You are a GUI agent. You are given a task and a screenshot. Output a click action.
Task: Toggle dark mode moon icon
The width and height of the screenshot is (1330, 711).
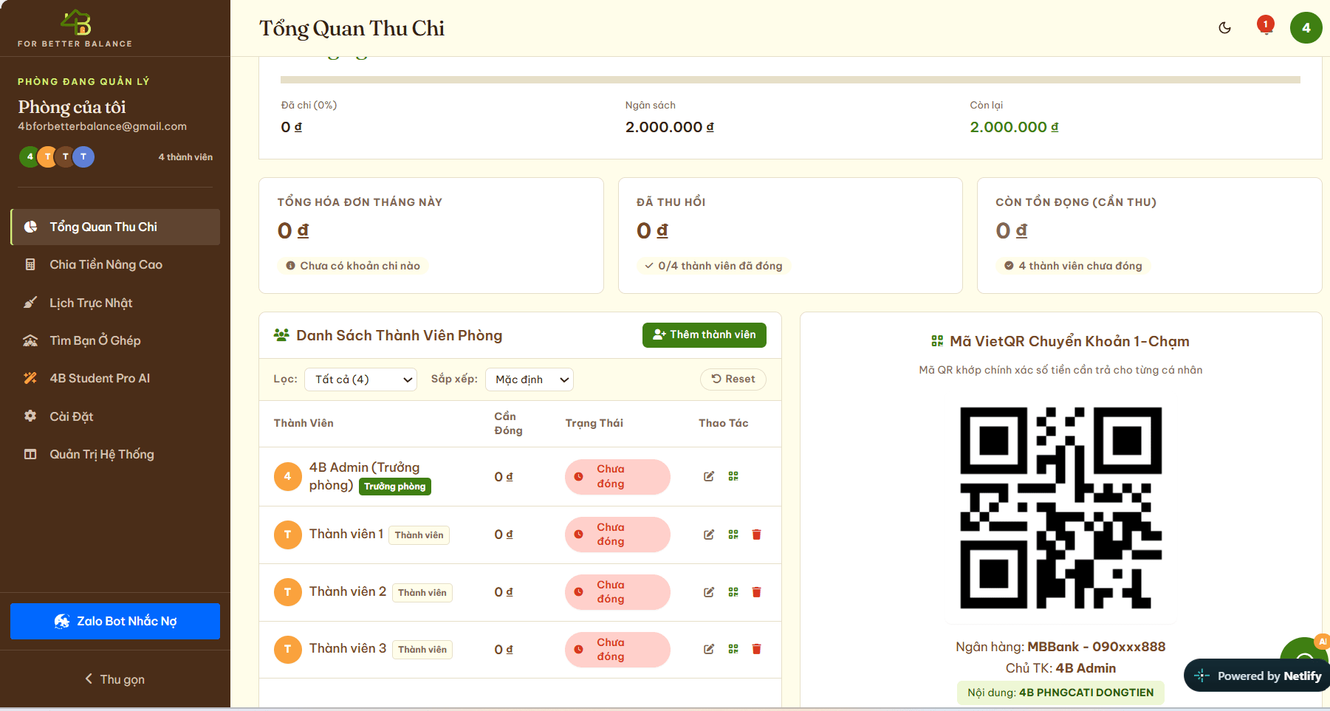coord(1224,28)
